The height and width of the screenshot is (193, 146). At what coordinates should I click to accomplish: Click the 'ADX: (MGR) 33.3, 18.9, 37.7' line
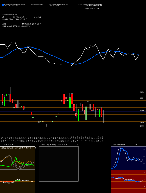point(21,24)
